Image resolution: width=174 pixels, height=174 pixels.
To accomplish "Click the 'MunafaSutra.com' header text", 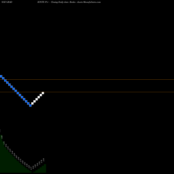I will click(x=92, y=2).
